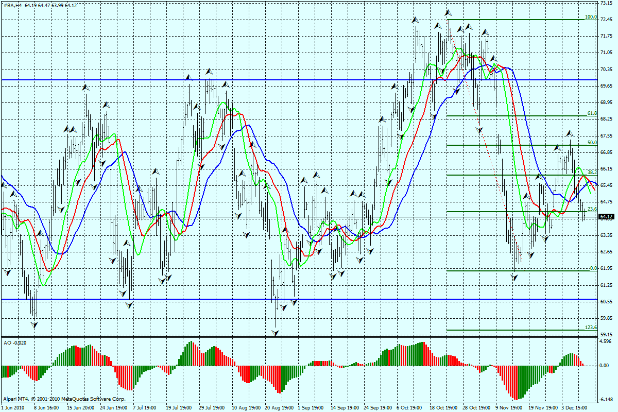Click the 3 Dec 15:00 date label

coord(574,407)
